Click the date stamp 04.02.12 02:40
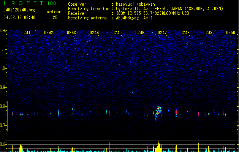 point(19,17)
